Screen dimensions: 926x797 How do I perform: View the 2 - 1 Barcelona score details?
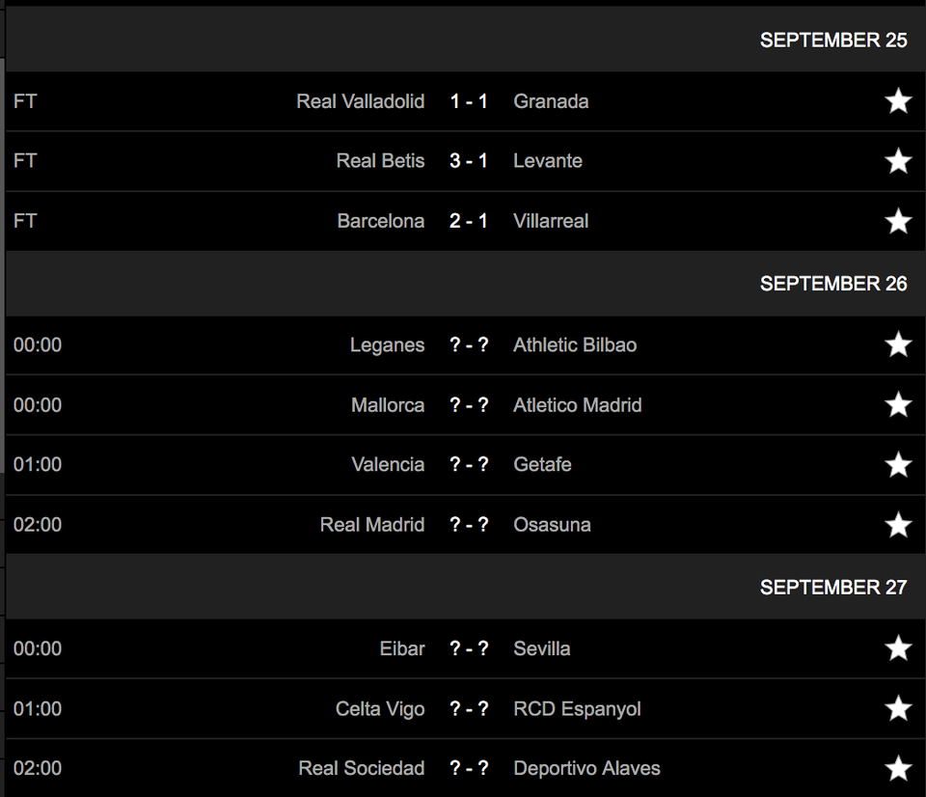pos(469,221)
